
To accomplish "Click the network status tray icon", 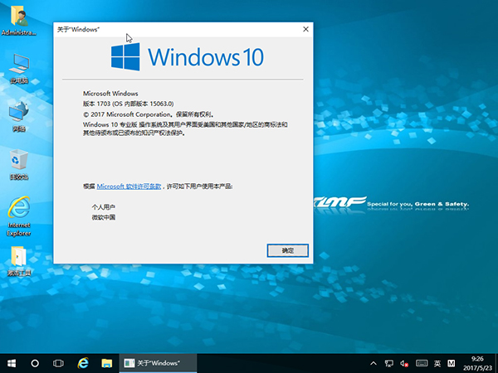I will coord(388,363).
